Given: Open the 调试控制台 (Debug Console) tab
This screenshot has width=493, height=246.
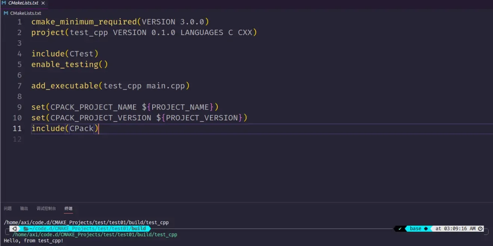Looking at the screenshot, I should [x=46, y=208].
